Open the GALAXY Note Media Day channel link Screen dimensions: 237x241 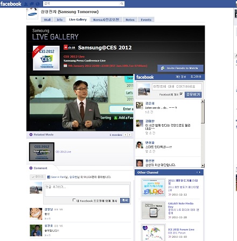(180, 205)
